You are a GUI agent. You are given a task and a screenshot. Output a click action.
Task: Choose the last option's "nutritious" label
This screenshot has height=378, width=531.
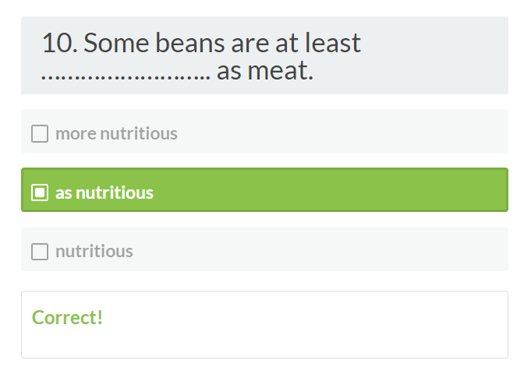[x=94, y=252]
